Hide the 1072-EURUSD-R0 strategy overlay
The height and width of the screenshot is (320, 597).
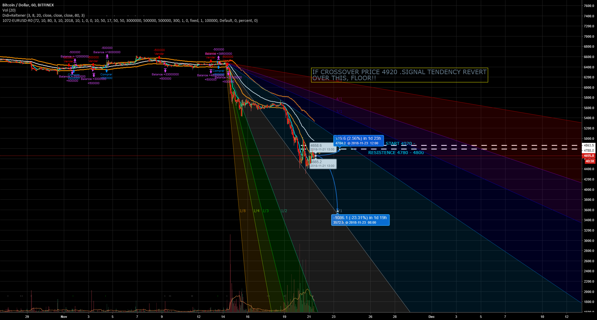18,20
